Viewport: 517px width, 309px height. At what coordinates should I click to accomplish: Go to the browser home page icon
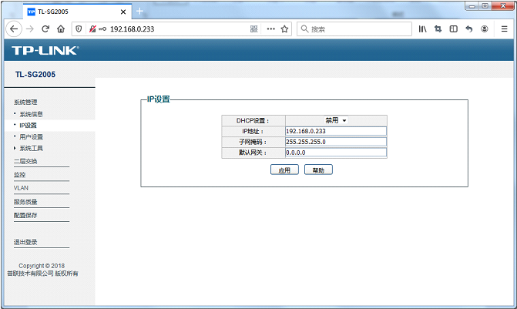pyautogui.click(x=60, y=29)
